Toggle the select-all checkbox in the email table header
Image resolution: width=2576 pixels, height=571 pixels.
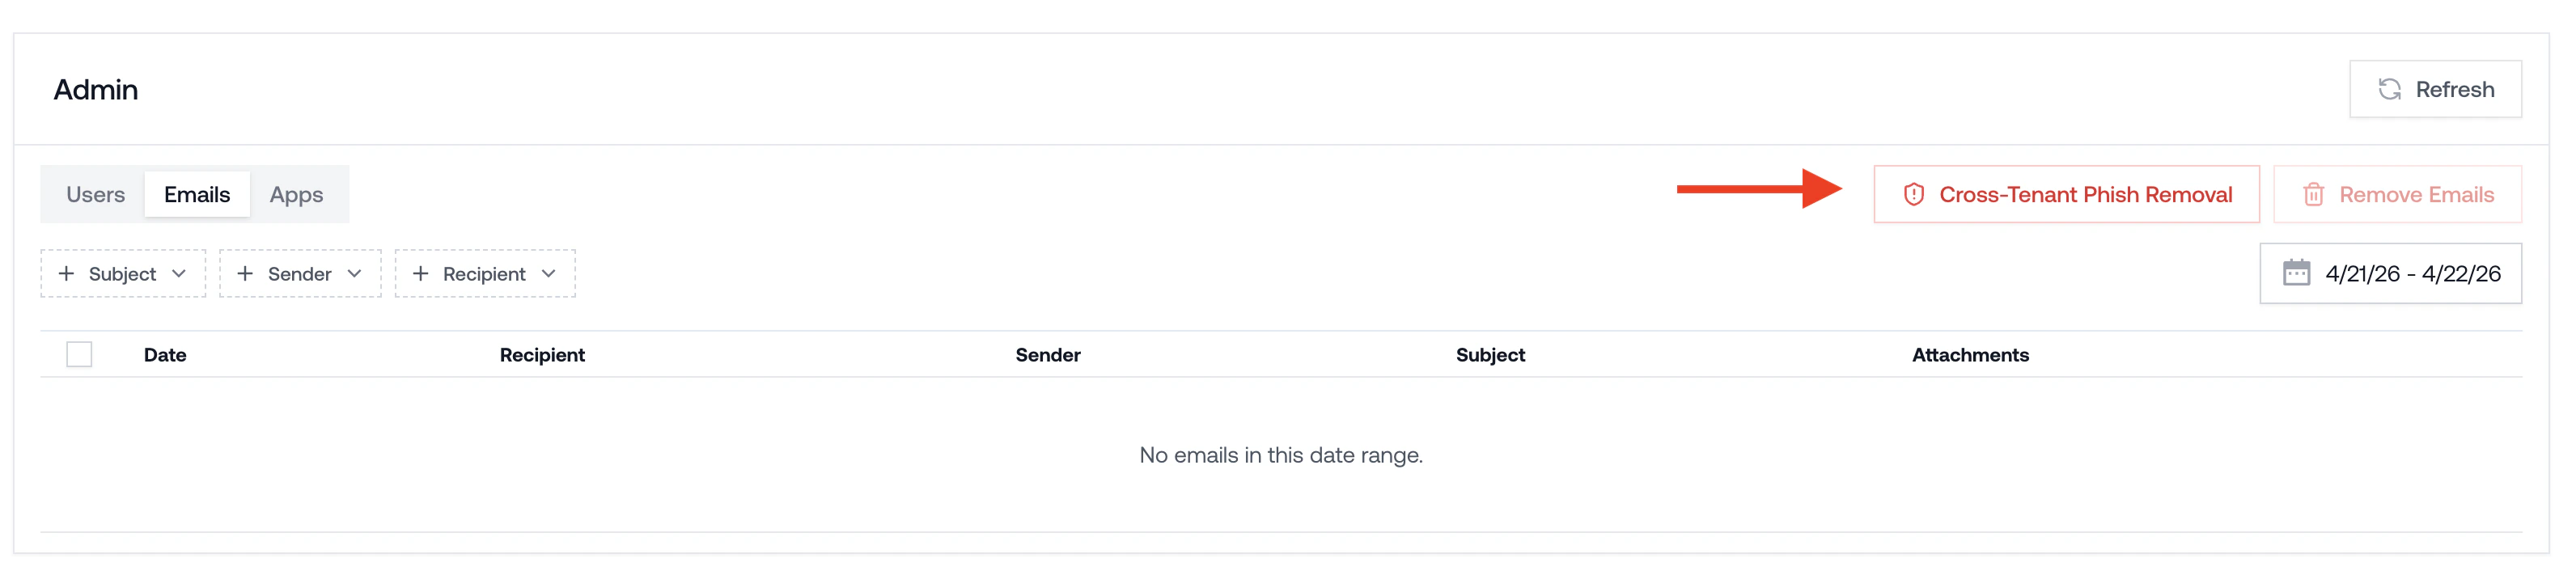79,353
